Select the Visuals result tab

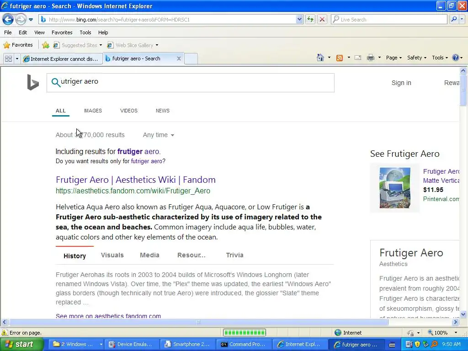(112, 255)
